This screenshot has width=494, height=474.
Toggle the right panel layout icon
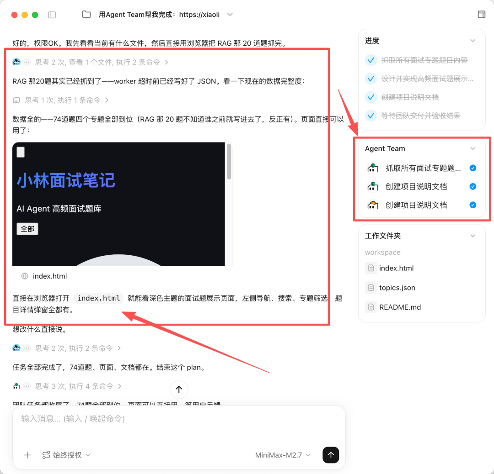coord(481,15)
